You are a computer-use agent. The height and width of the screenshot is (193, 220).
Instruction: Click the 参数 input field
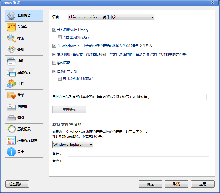(x=139, y=161)
